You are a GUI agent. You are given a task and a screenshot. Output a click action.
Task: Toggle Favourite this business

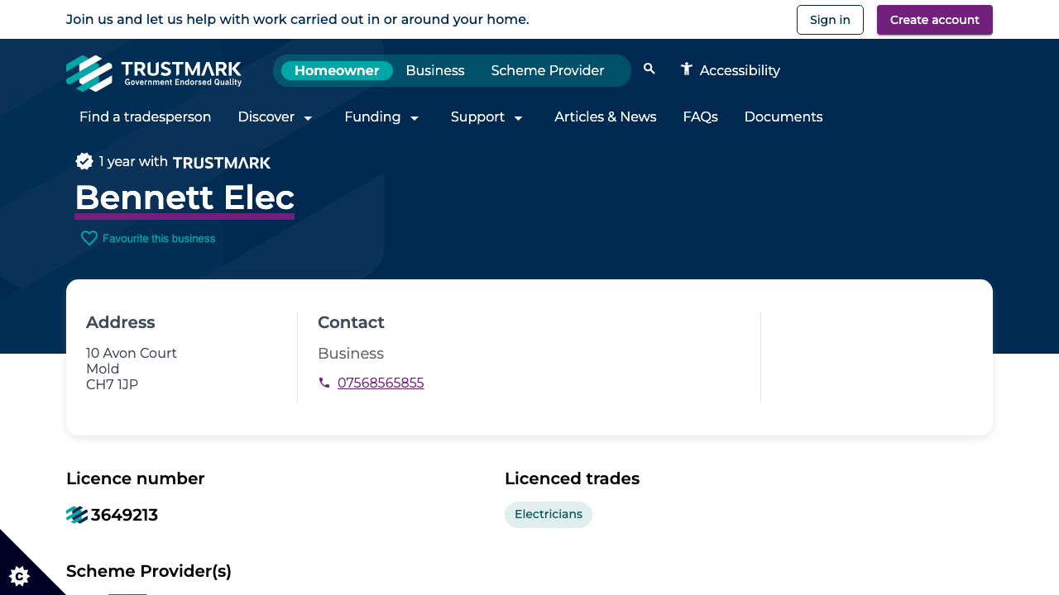pos(158,238)
